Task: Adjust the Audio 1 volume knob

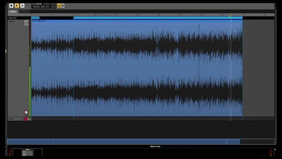Action: pos(26,112)
